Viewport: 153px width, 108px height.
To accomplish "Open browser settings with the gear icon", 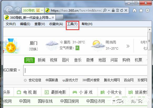I will click(x=147, y=10).
